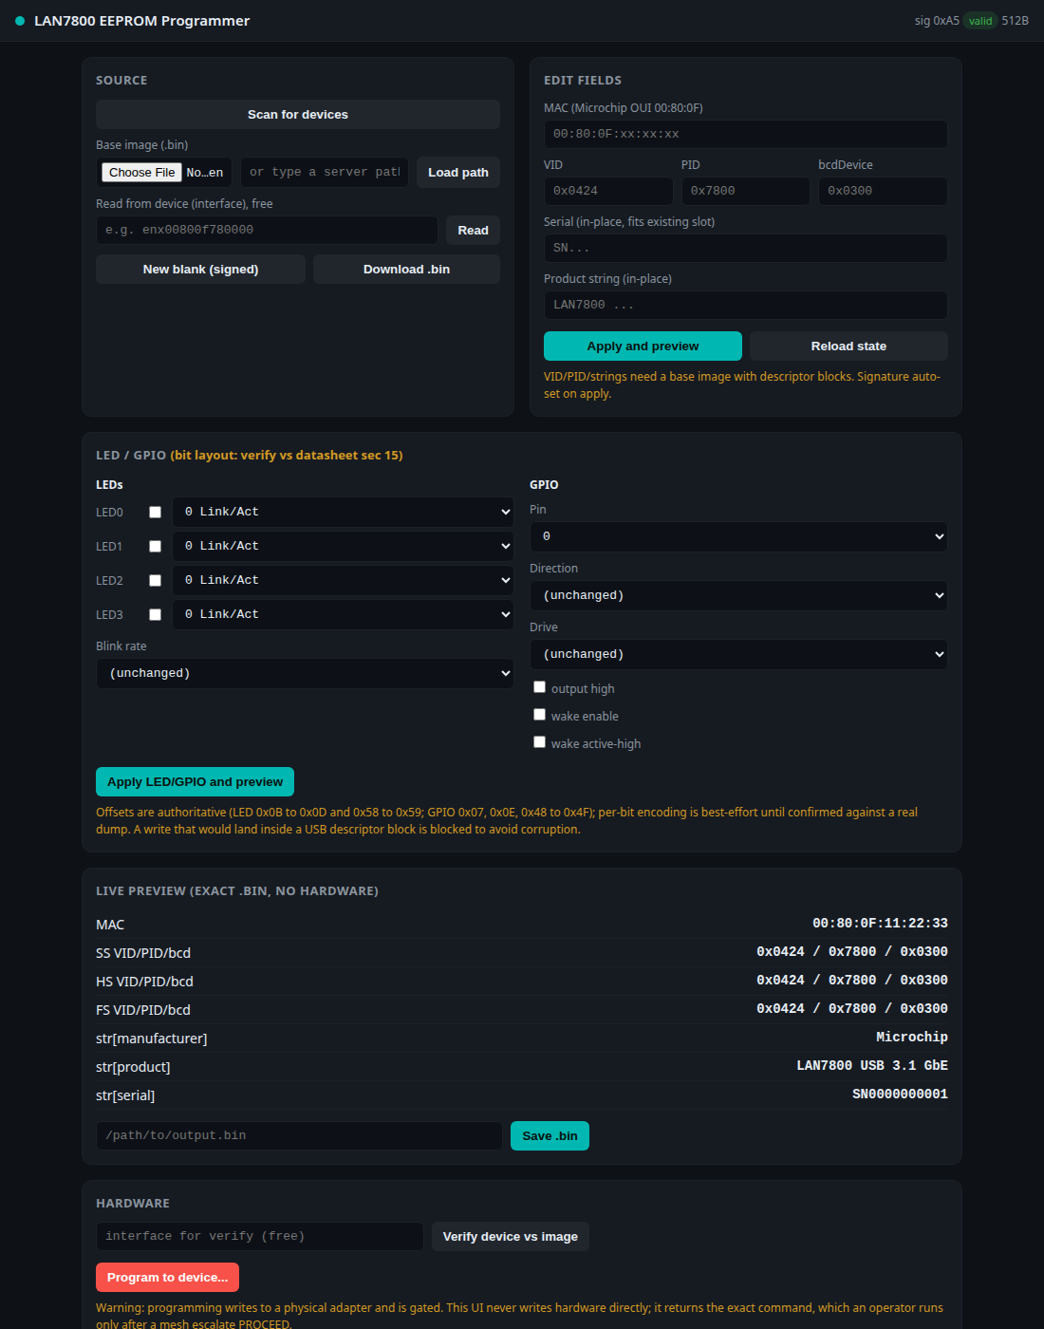The height and width of the screenshot is (1329, 1044).
Task: Click the green valid signature badge
Action: tap(980, 21)
